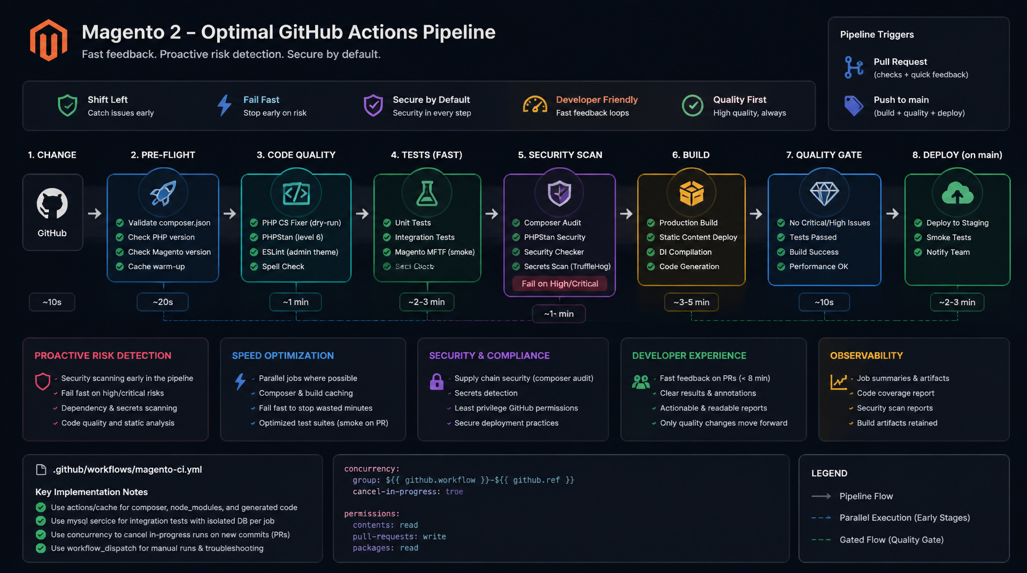This screenshot has height=573, width=1027.
Task: Click the Tests flask icon
Action: point(427,193)
